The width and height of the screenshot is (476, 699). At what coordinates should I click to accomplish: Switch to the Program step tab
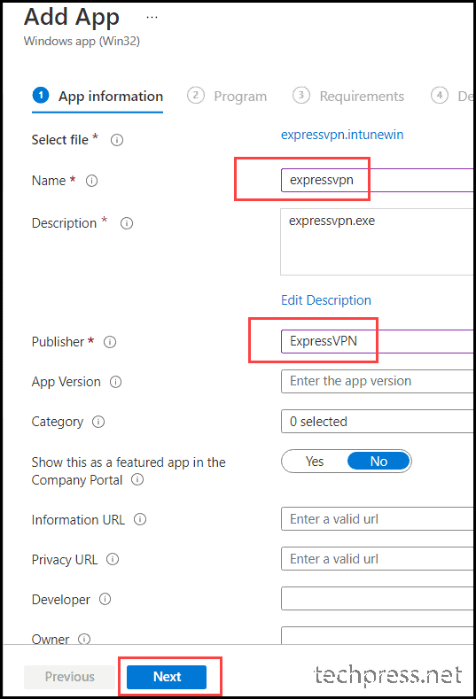click(227, 96)
